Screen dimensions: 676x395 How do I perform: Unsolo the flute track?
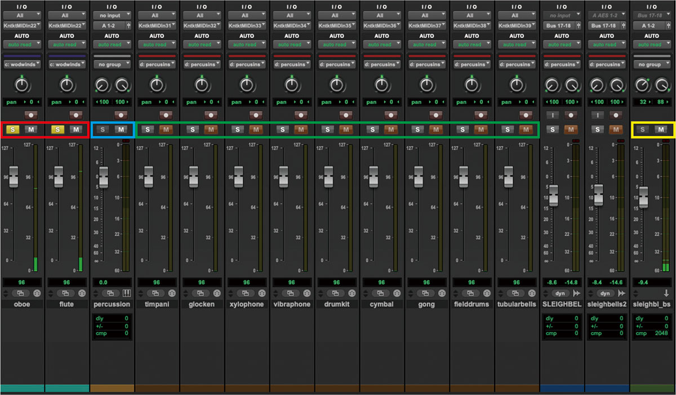click(57, 129)
